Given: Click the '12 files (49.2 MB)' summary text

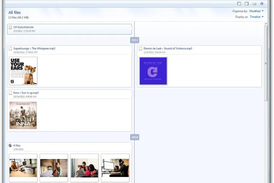Looking at the screenshot, I should 19,18.
